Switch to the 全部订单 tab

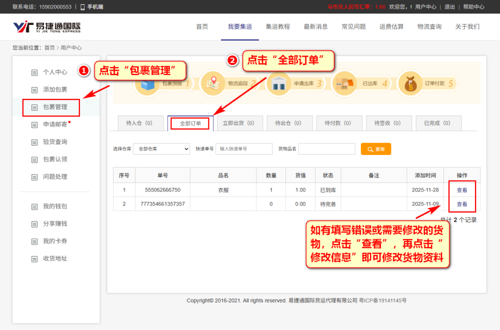190,123
